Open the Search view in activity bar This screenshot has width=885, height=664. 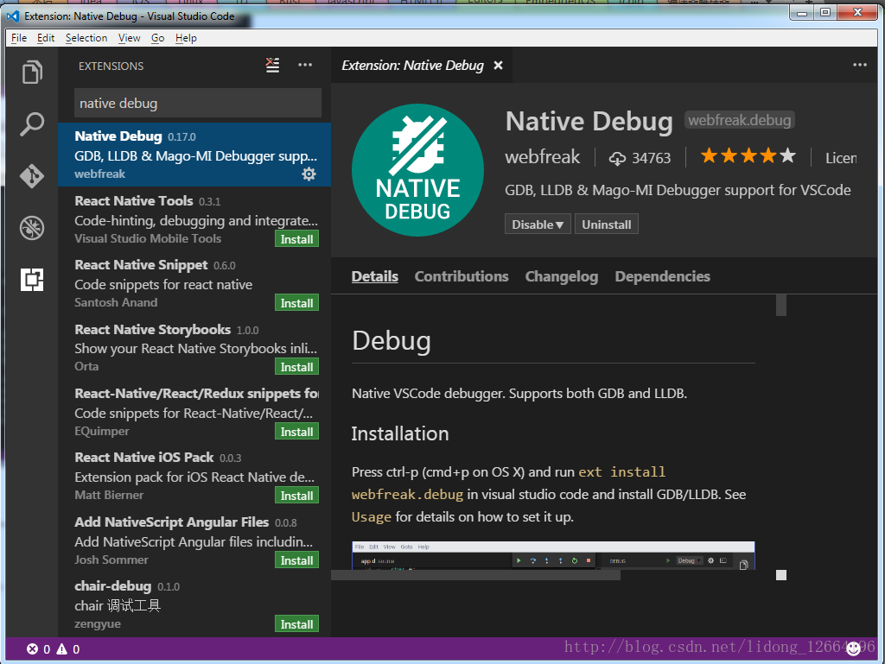32,124
